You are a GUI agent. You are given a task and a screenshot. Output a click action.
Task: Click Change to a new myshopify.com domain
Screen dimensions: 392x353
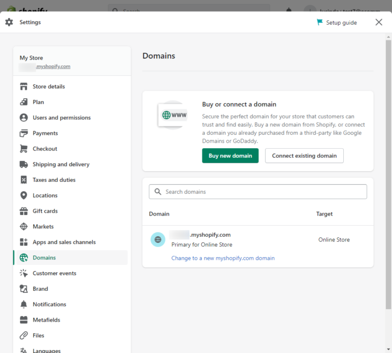223,258
